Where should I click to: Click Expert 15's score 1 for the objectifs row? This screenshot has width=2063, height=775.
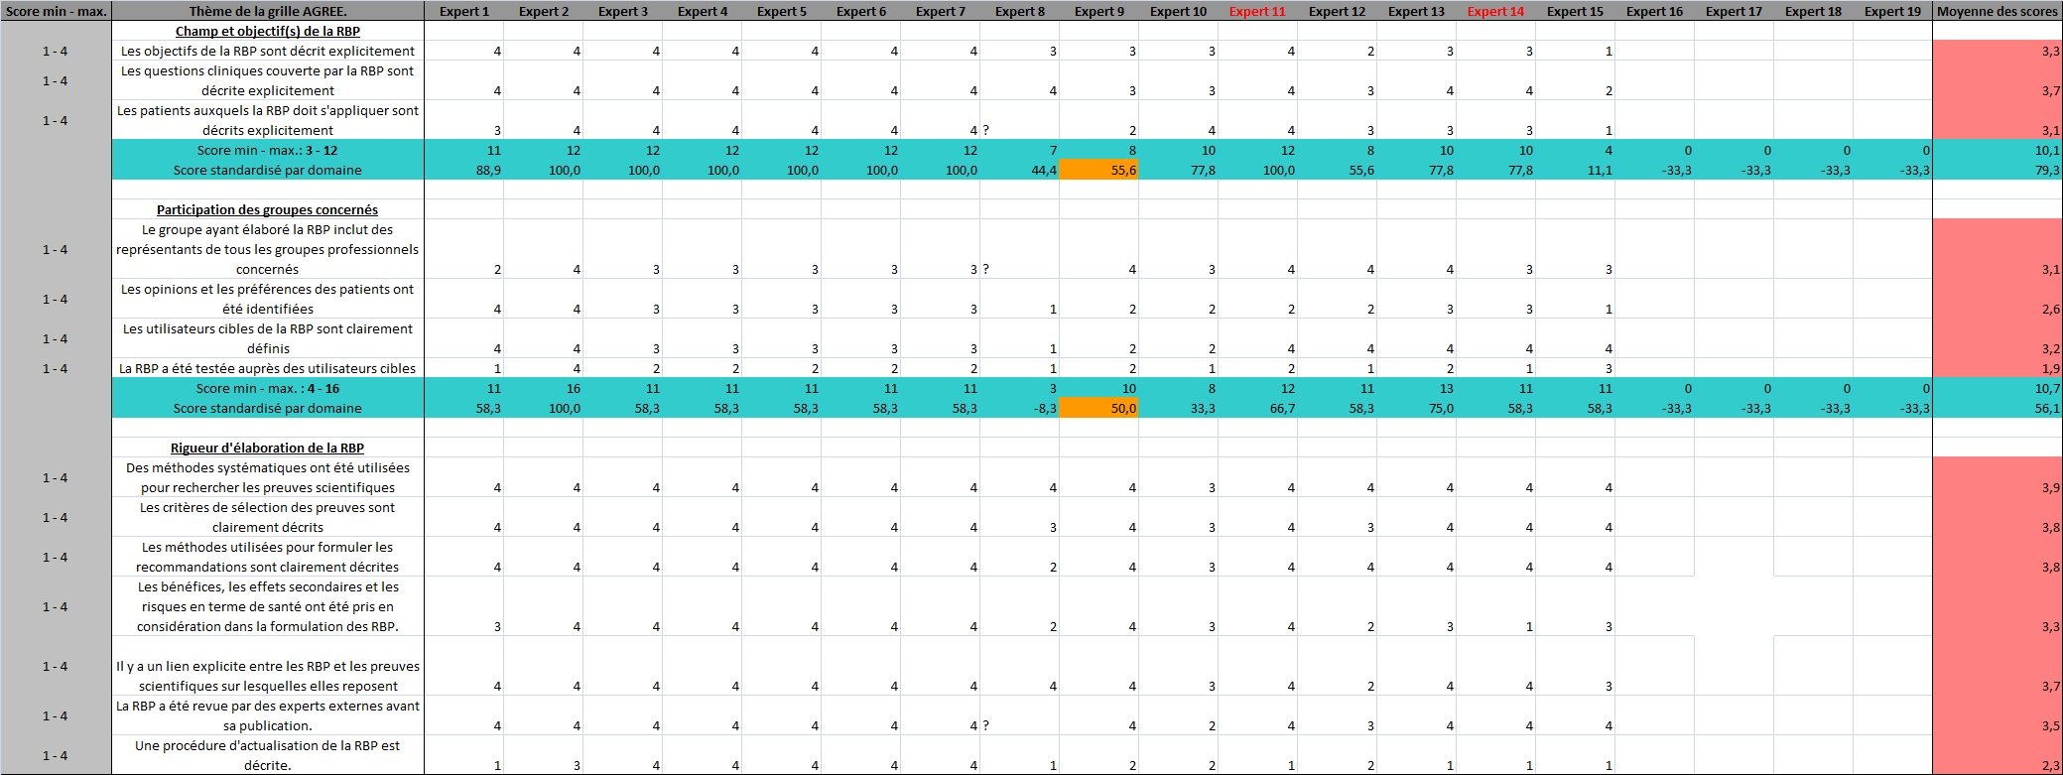1575,51
